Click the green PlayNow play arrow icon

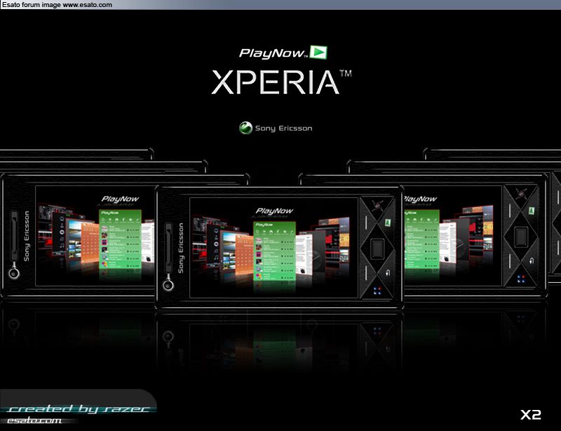pyautogui.click(x=319, y=52)
